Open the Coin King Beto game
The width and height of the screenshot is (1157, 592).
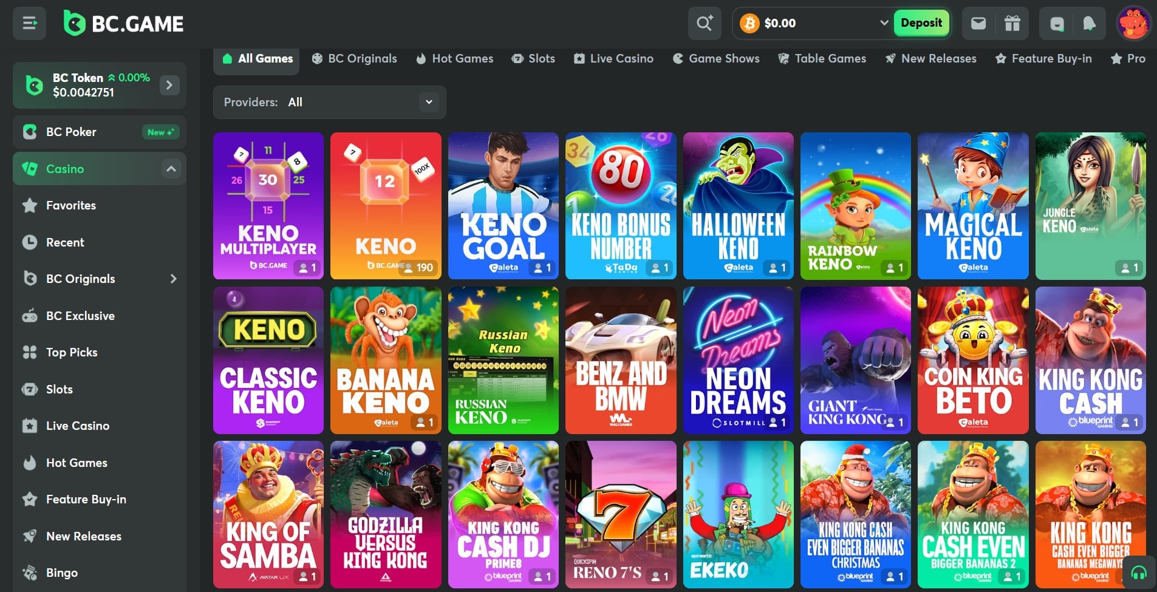pyautogui.click(x=973, y=360)
